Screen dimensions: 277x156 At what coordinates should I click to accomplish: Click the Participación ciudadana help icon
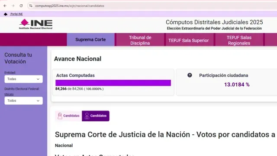point(190,75)
